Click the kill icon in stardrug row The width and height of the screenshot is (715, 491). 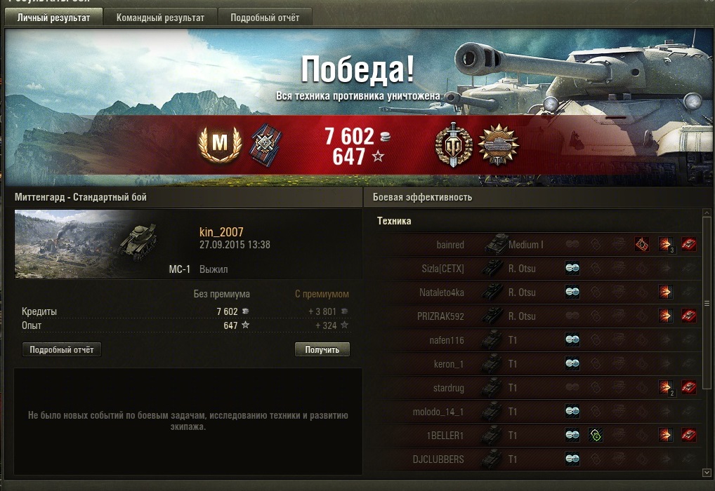point(688,388)
